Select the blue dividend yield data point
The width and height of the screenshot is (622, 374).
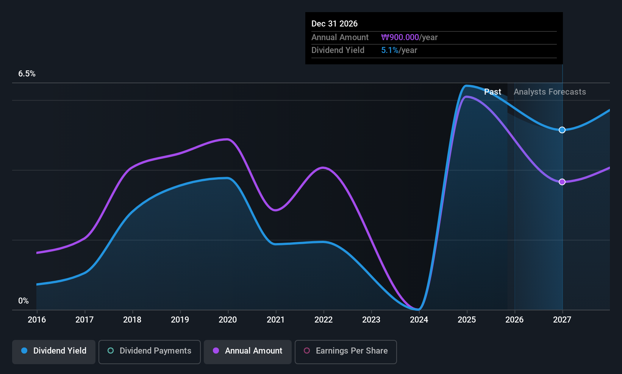tap(562, 130)
